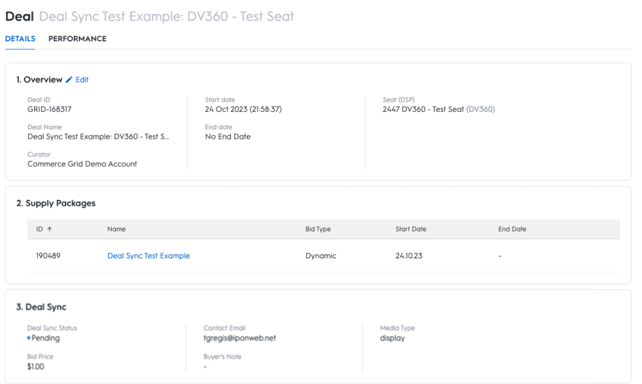The height and width of the screenshot is (384, 642).
Task: Sort by the Bid Type column header
Action: pyautogui.click(x=318, y=229)
